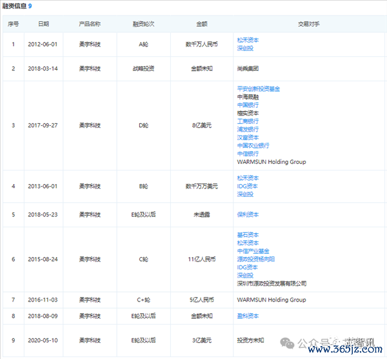The width and height of the screenshot is (387, 359).
Task: Open IDG资本 link in the C轮 row
Action: (247, 267)
